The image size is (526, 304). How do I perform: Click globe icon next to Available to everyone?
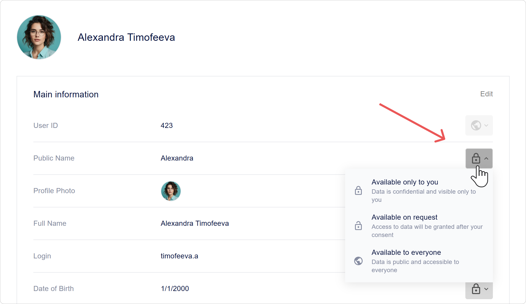click(x=358, y=261)
